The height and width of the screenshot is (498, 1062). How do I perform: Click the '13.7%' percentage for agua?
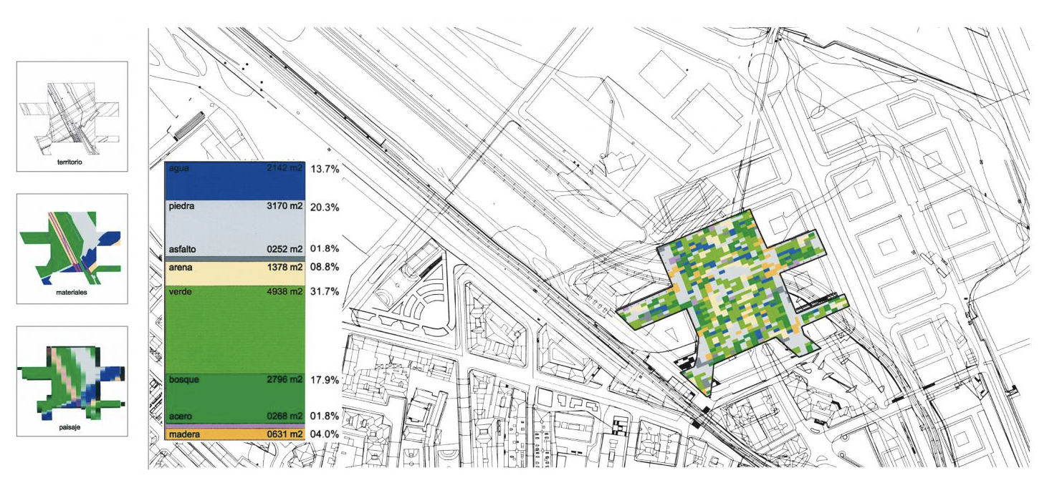(x=325, y=170)
